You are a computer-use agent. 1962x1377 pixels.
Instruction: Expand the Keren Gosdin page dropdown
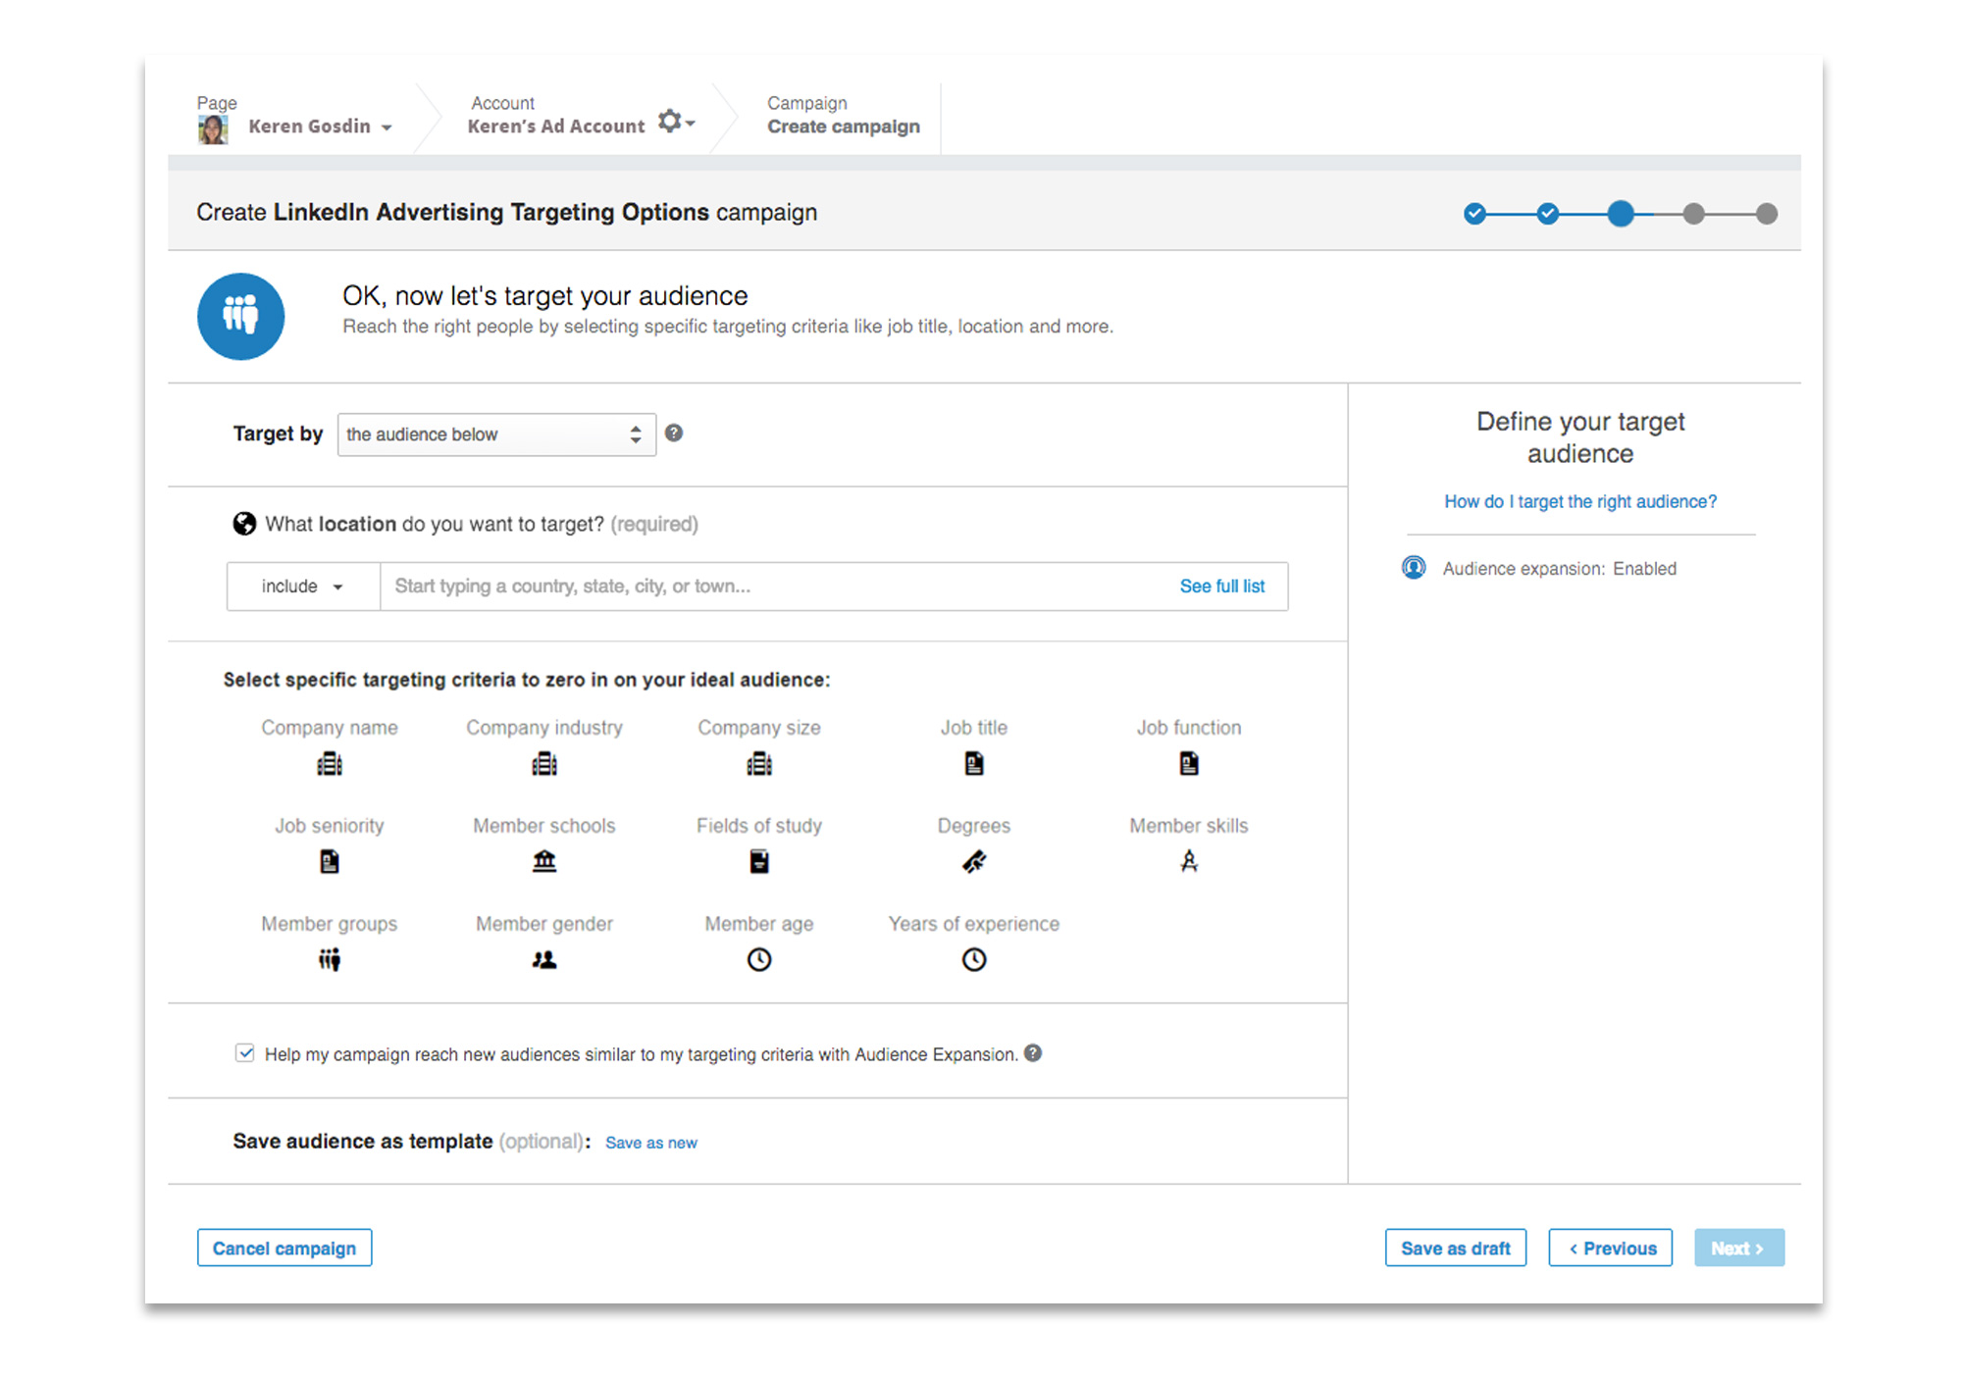click(387, 127)
